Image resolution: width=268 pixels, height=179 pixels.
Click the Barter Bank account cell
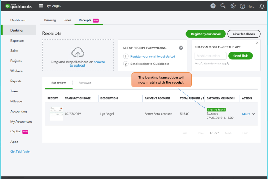click(x=158, y=114)
